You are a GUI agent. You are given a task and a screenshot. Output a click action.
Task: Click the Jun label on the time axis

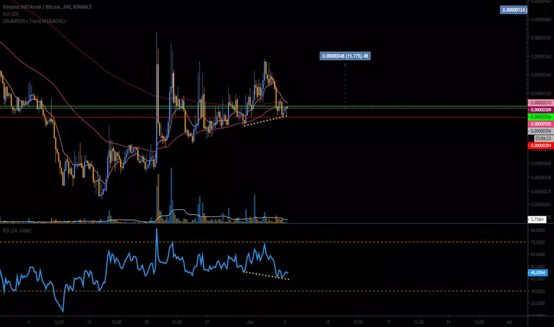250,322
